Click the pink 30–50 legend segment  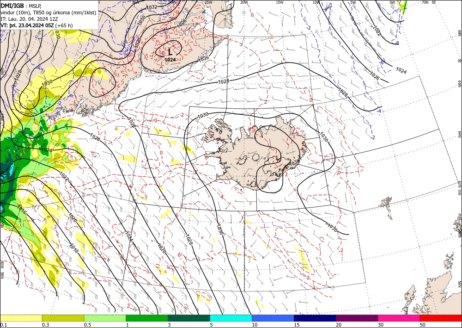click(x=399, y=318)
